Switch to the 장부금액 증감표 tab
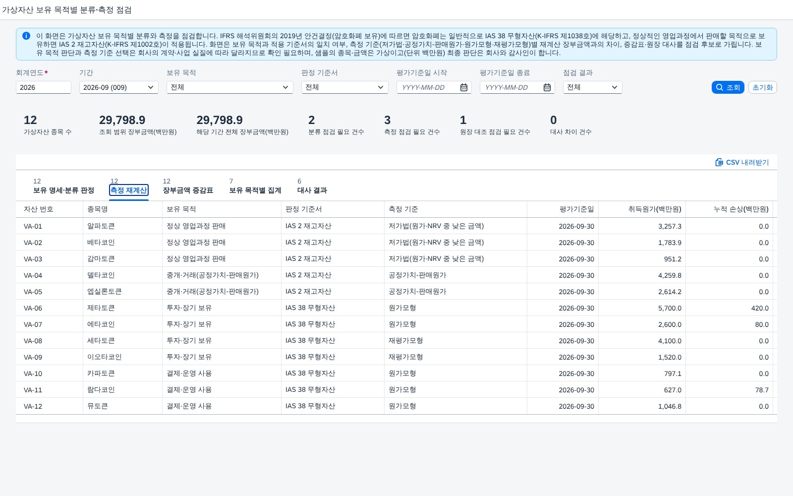This screenshot has width=793, height=496. (188, 190)
